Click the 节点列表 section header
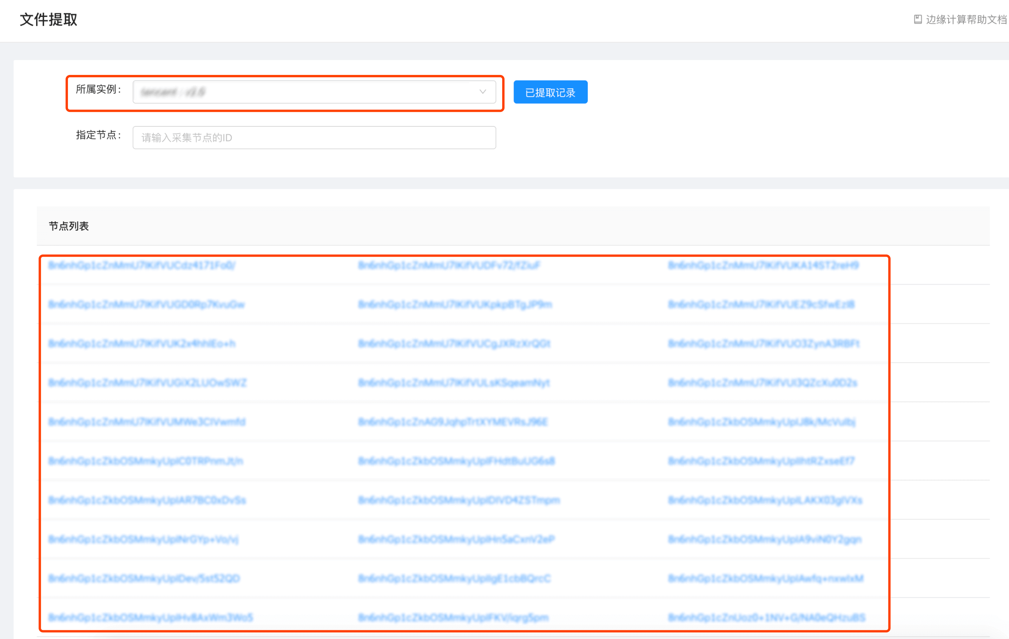Image resolution: width=1009 pixels, height=639 pixels. 69,226
